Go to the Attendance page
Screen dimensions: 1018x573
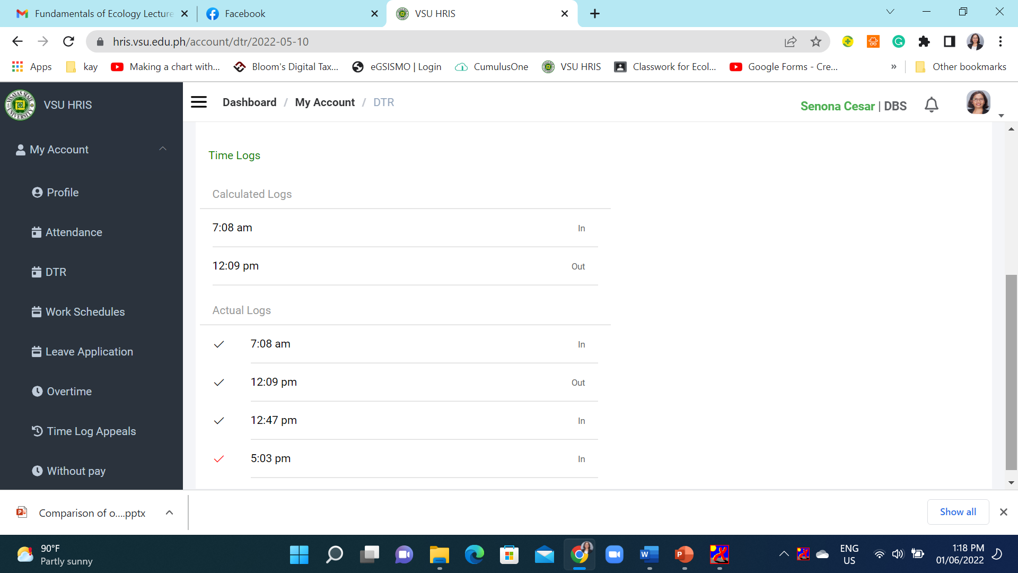73,232
